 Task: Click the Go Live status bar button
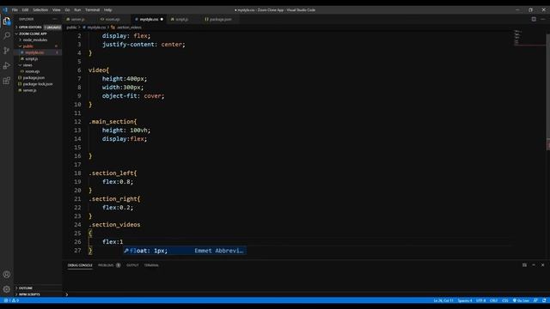[521, 300]
